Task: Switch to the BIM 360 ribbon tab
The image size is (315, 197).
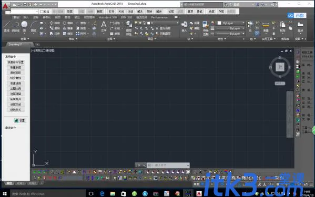Action: [127, 17]
